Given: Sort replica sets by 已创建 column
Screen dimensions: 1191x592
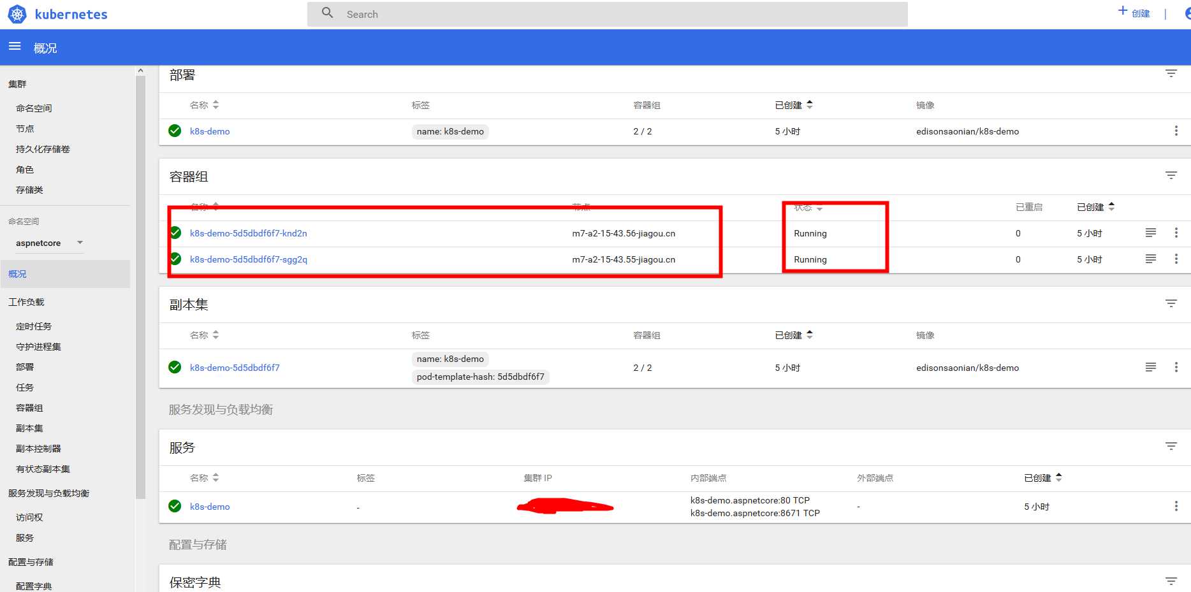Looking at the screenshot, I should [794, 335].
